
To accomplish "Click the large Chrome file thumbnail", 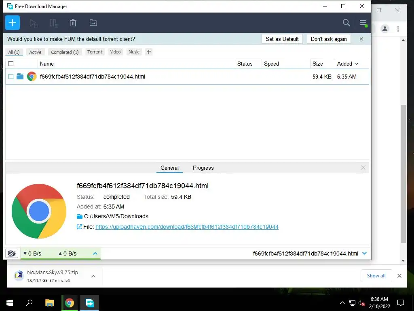I will pyautogui.click(x=39, y=211).
